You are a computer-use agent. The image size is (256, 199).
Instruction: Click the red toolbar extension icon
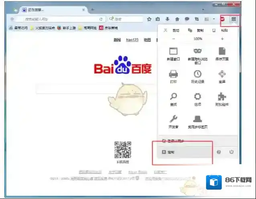click(x=223, y=19)
